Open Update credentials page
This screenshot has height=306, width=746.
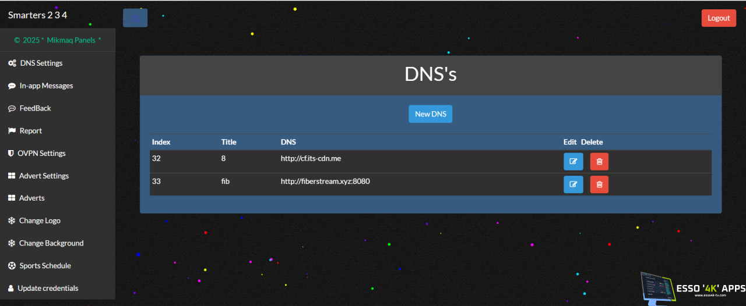point(48,288)
